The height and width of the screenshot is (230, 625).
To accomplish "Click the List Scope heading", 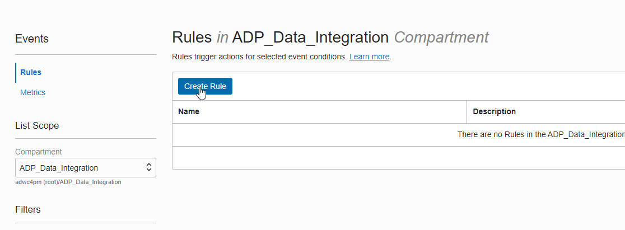I will pos(37,125).
